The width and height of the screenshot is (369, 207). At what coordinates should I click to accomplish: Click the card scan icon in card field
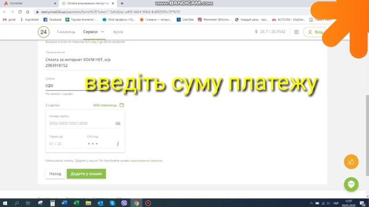(118, 123)
